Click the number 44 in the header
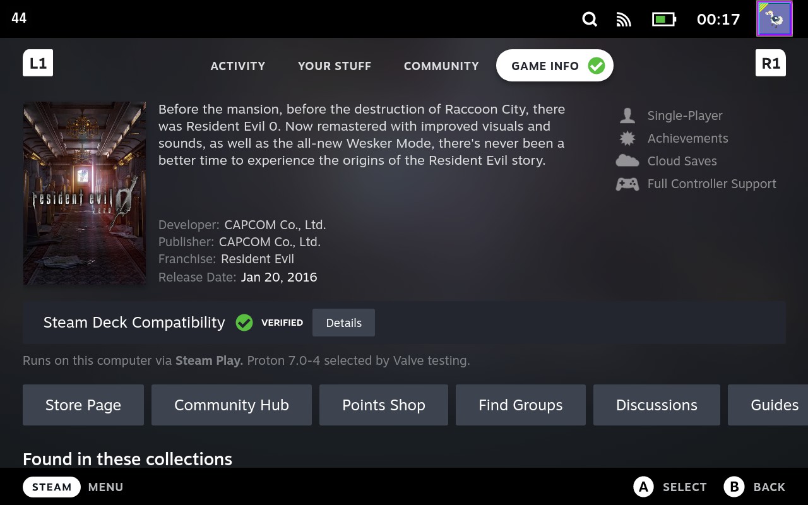The image size is (808, 505). tap(19, 18)
